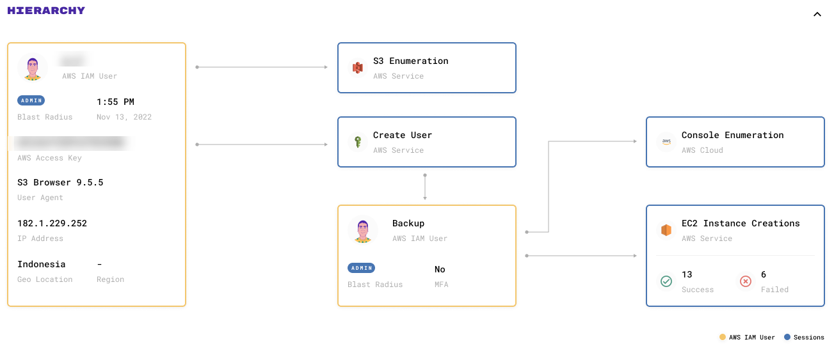Open the S3 Enumeration node

[427, 68]
